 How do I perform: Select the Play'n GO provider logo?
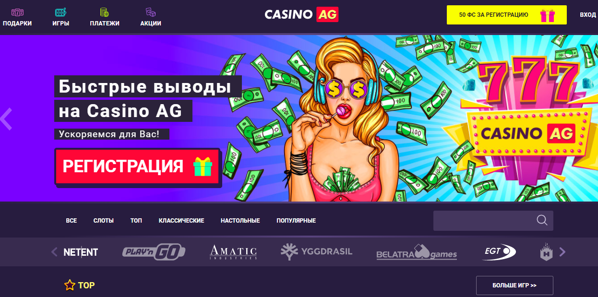pyautogui.click(x=154, y=252)
